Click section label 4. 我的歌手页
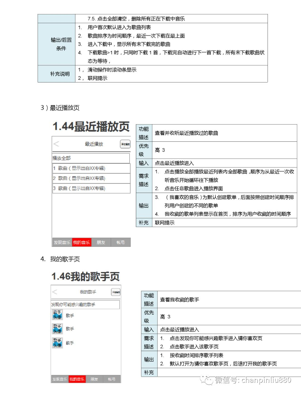Viewport: 301px width, 394px height. (60, 259)
